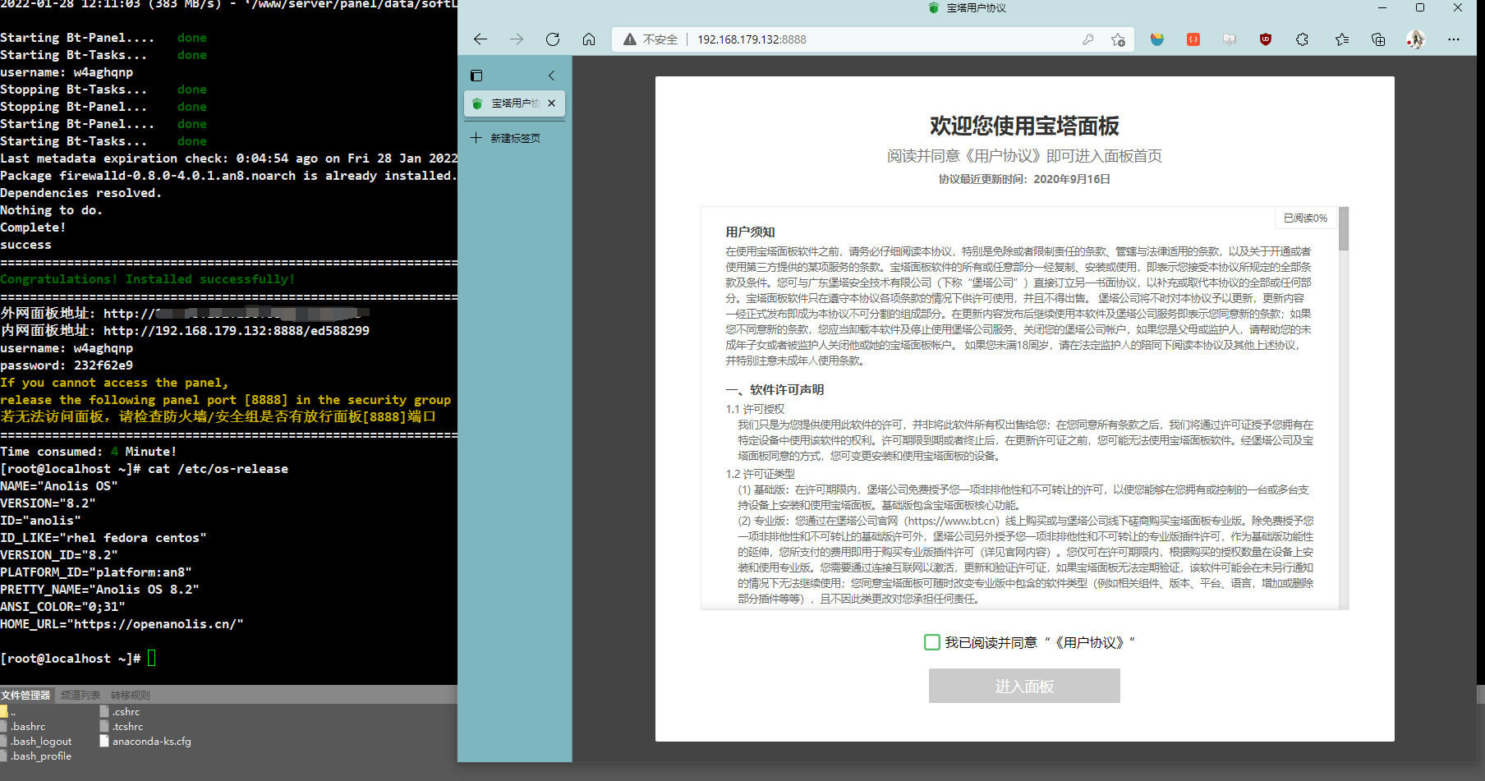Select the .cshrc file

[120, 712]
